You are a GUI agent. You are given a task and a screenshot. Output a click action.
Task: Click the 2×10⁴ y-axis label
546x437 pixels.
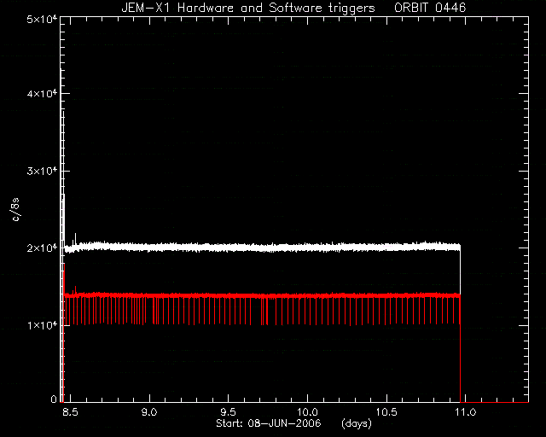[42, 248]
